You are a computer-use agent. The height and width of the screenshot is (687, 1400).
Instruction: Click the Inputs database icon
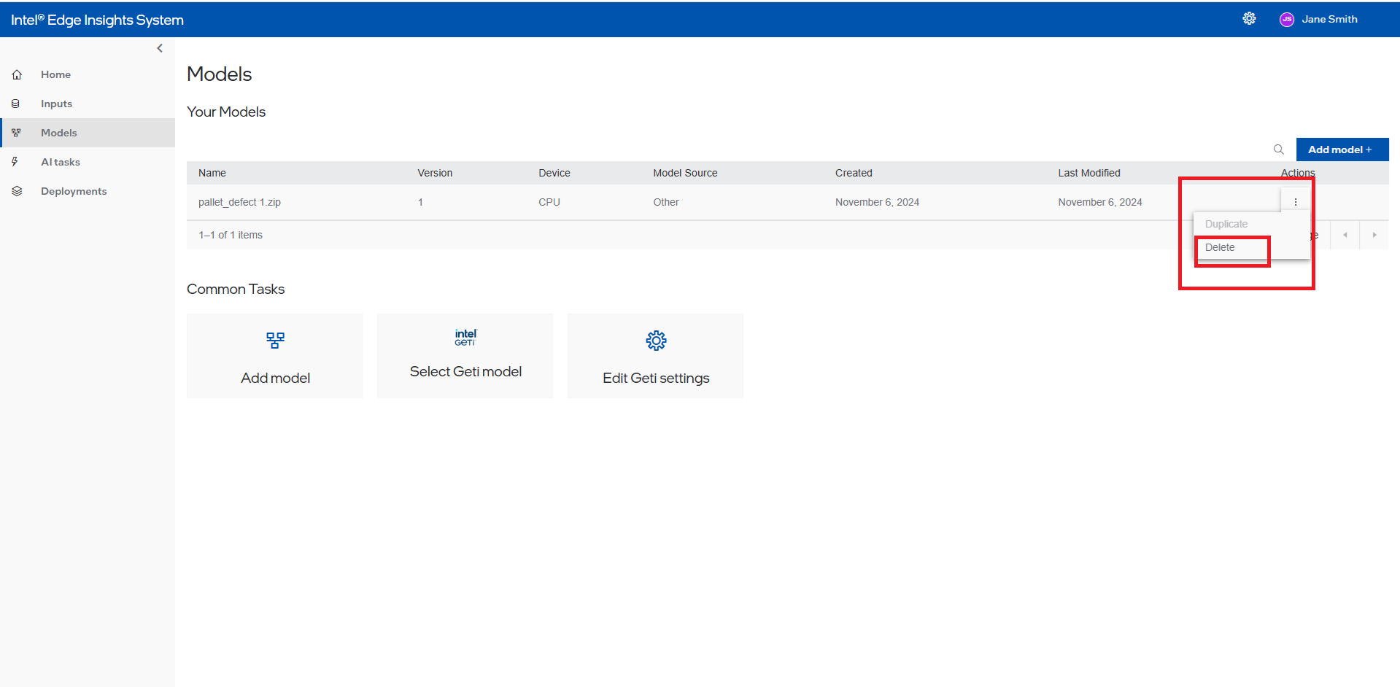(x=16, y=104)
